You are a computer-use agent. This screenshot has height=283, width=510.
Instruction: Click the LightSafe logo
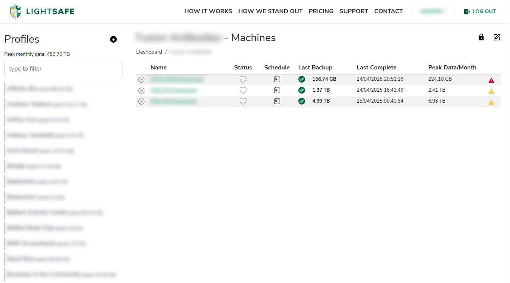[x=42, y=11]
